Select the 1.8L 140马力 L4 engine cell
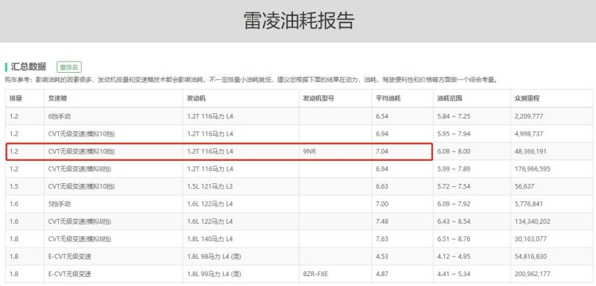The width and height of the screenshot is (596, 286). pos(210,239)
